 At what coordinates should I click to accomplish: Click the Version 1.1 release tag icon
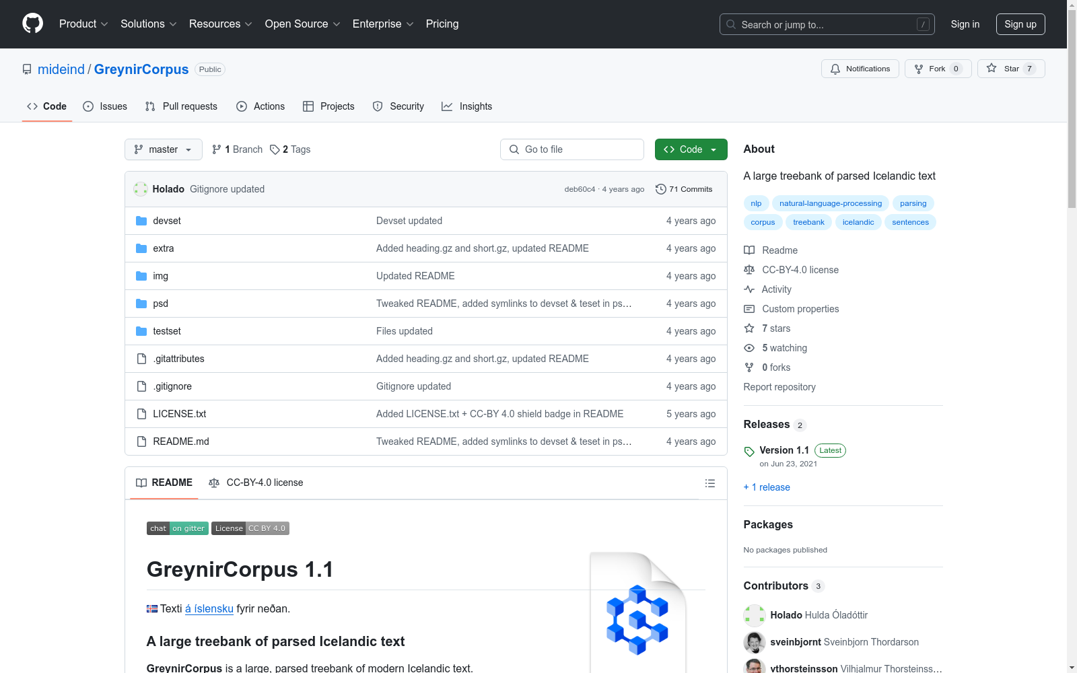[749, 452]
